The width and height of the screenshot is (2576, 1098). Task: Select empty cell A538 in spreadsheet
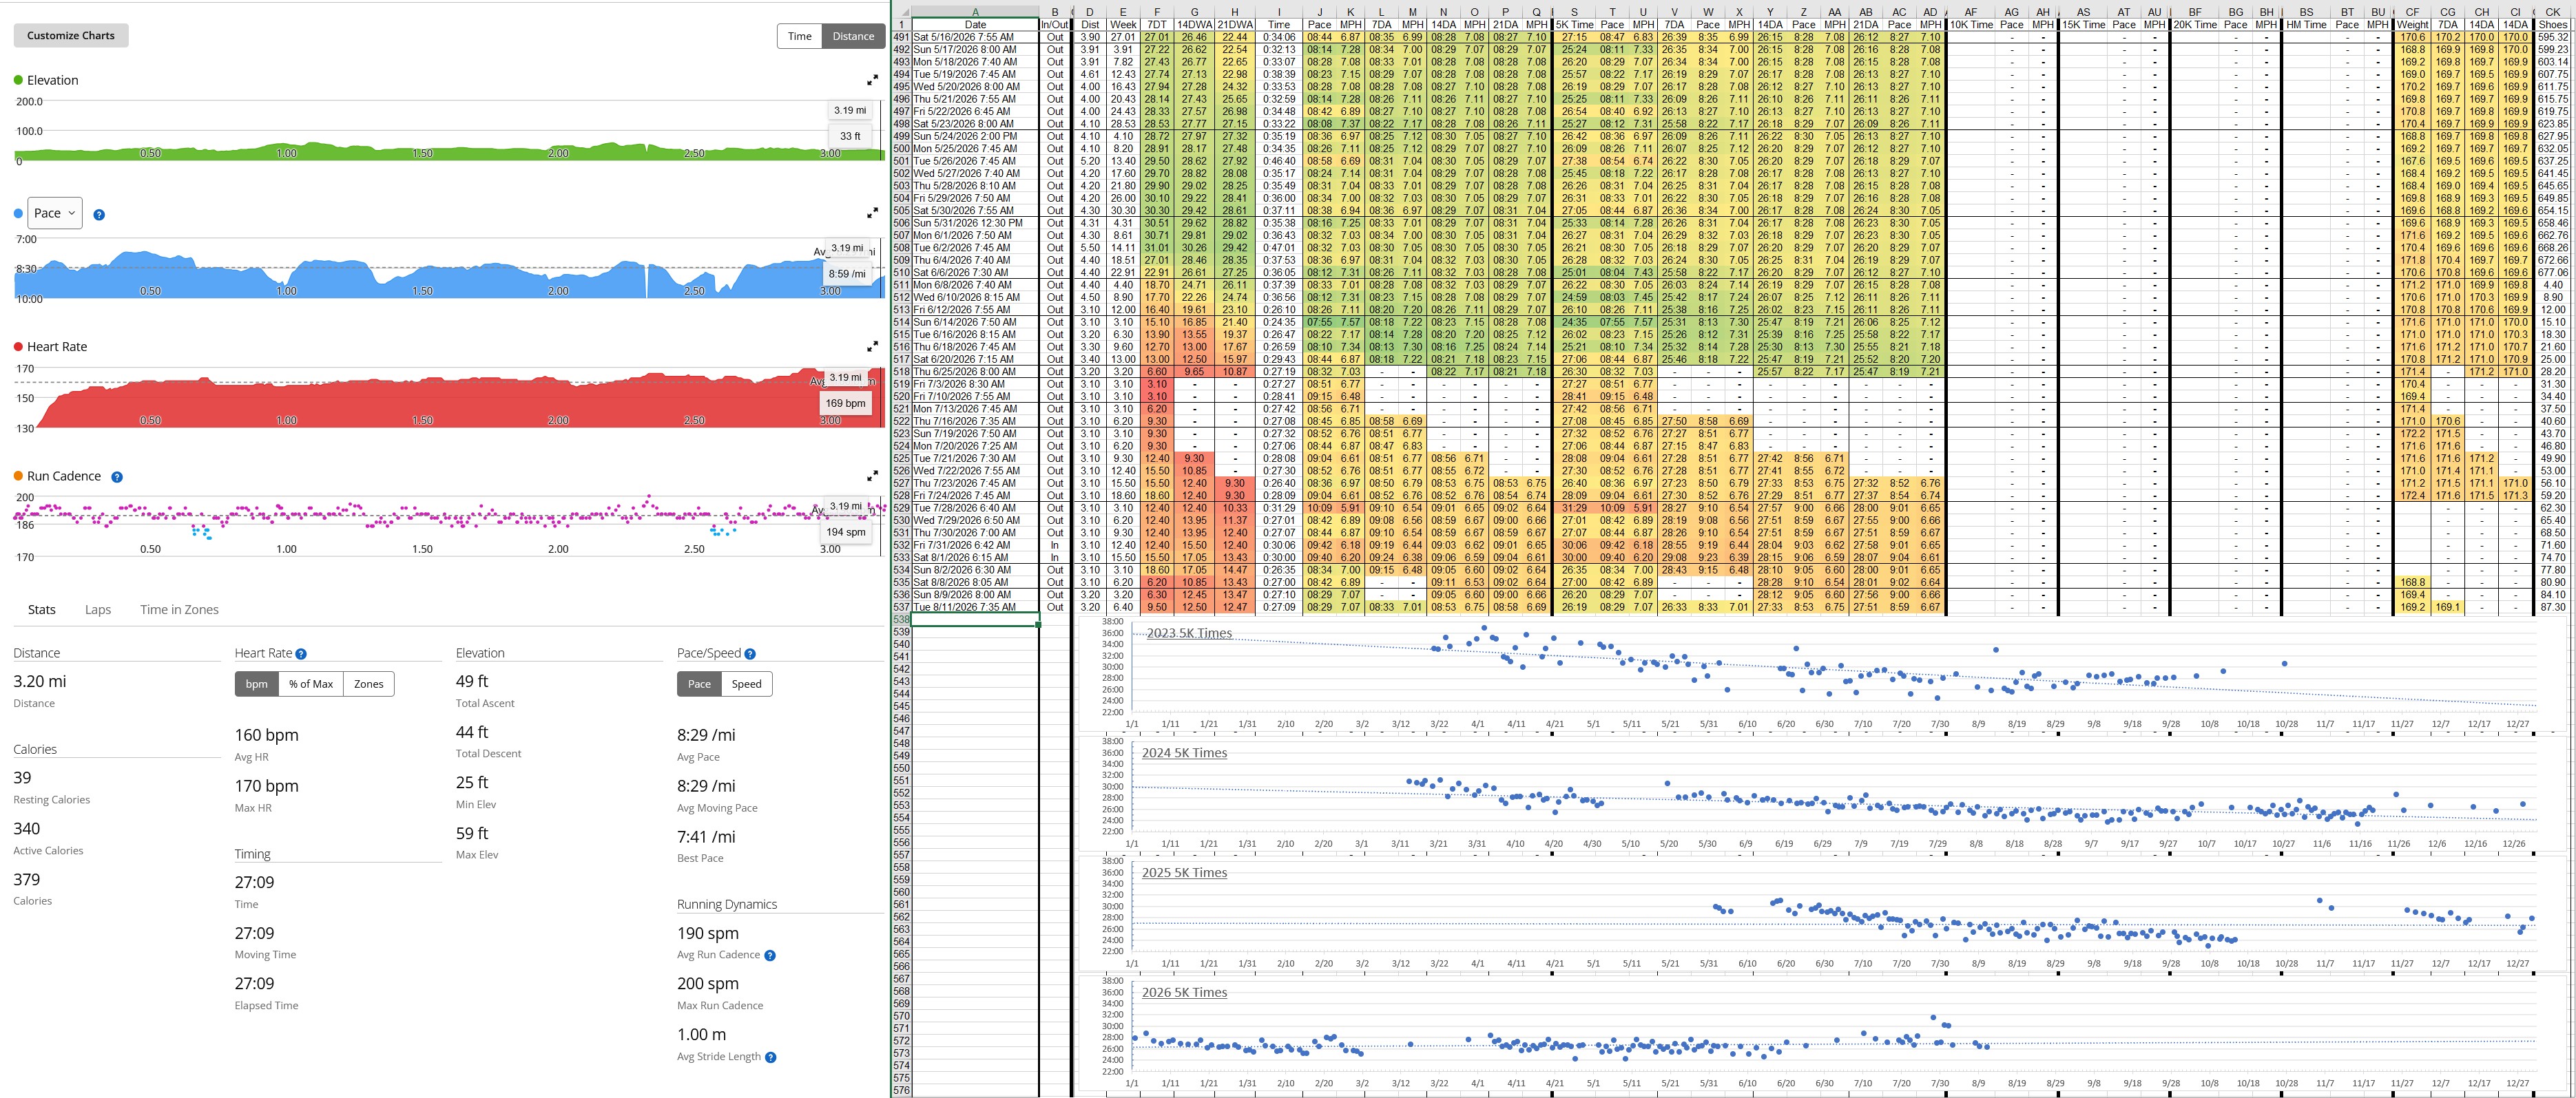point(975,620)
